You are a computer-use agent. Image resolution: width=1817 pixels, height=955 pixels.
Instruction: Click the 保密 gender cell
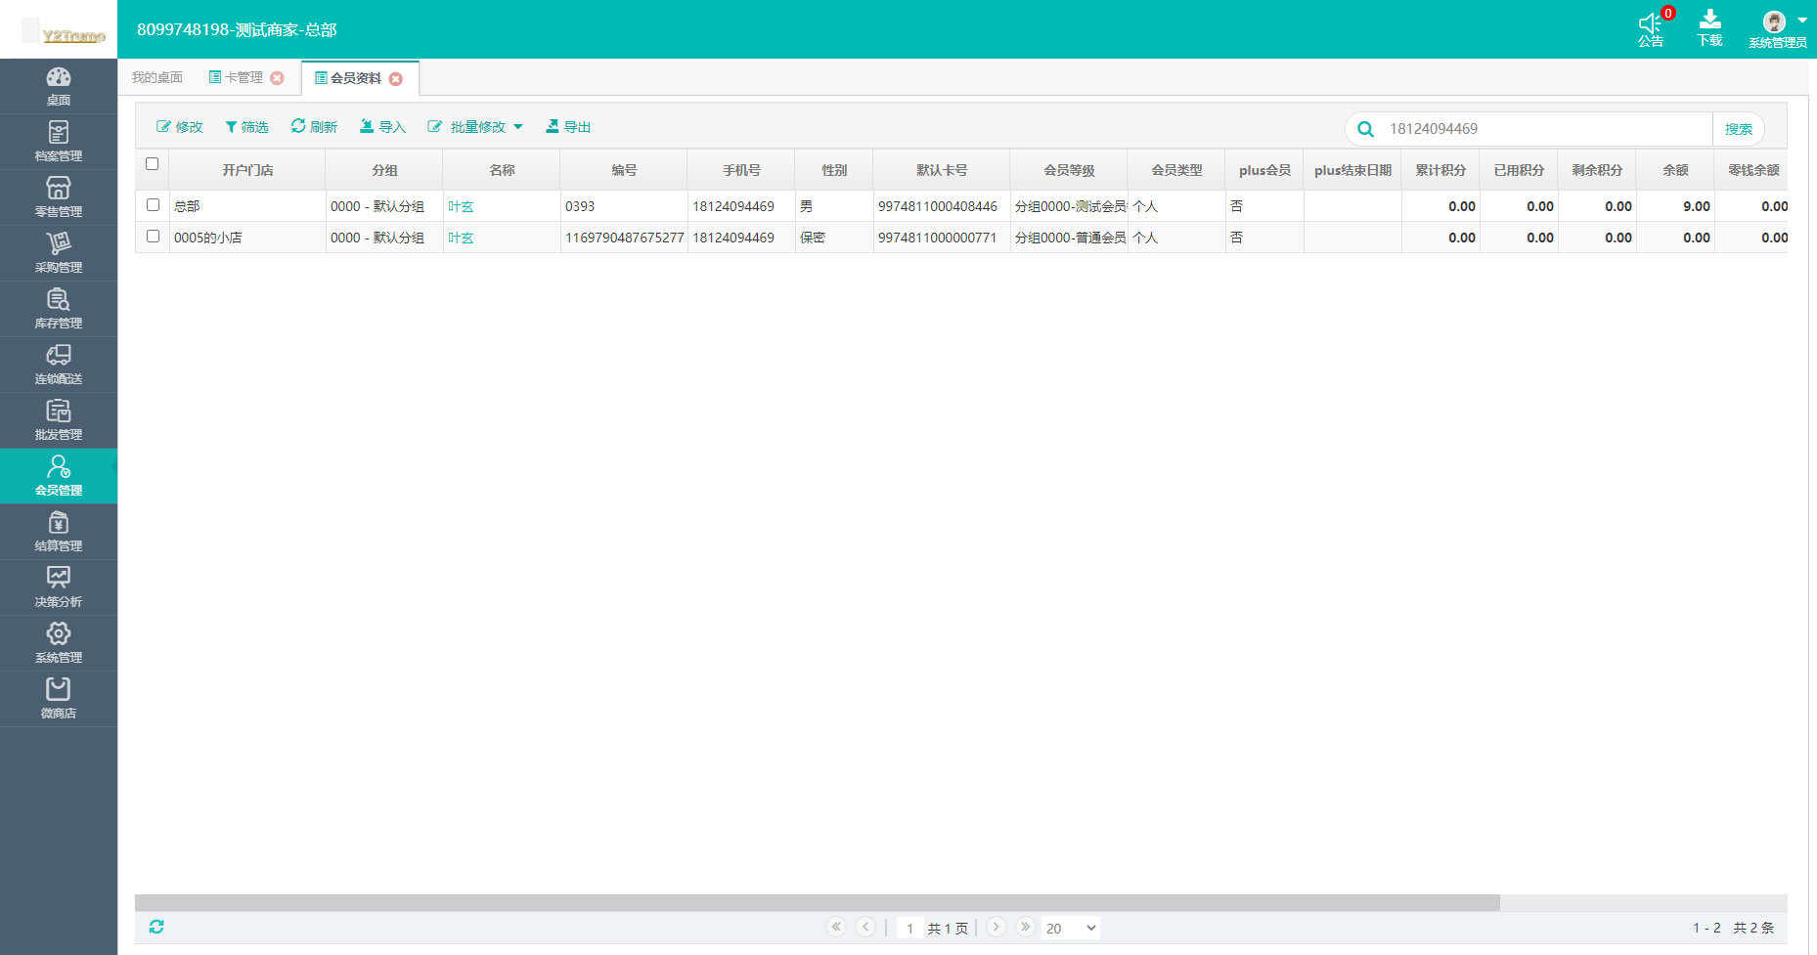834,238
